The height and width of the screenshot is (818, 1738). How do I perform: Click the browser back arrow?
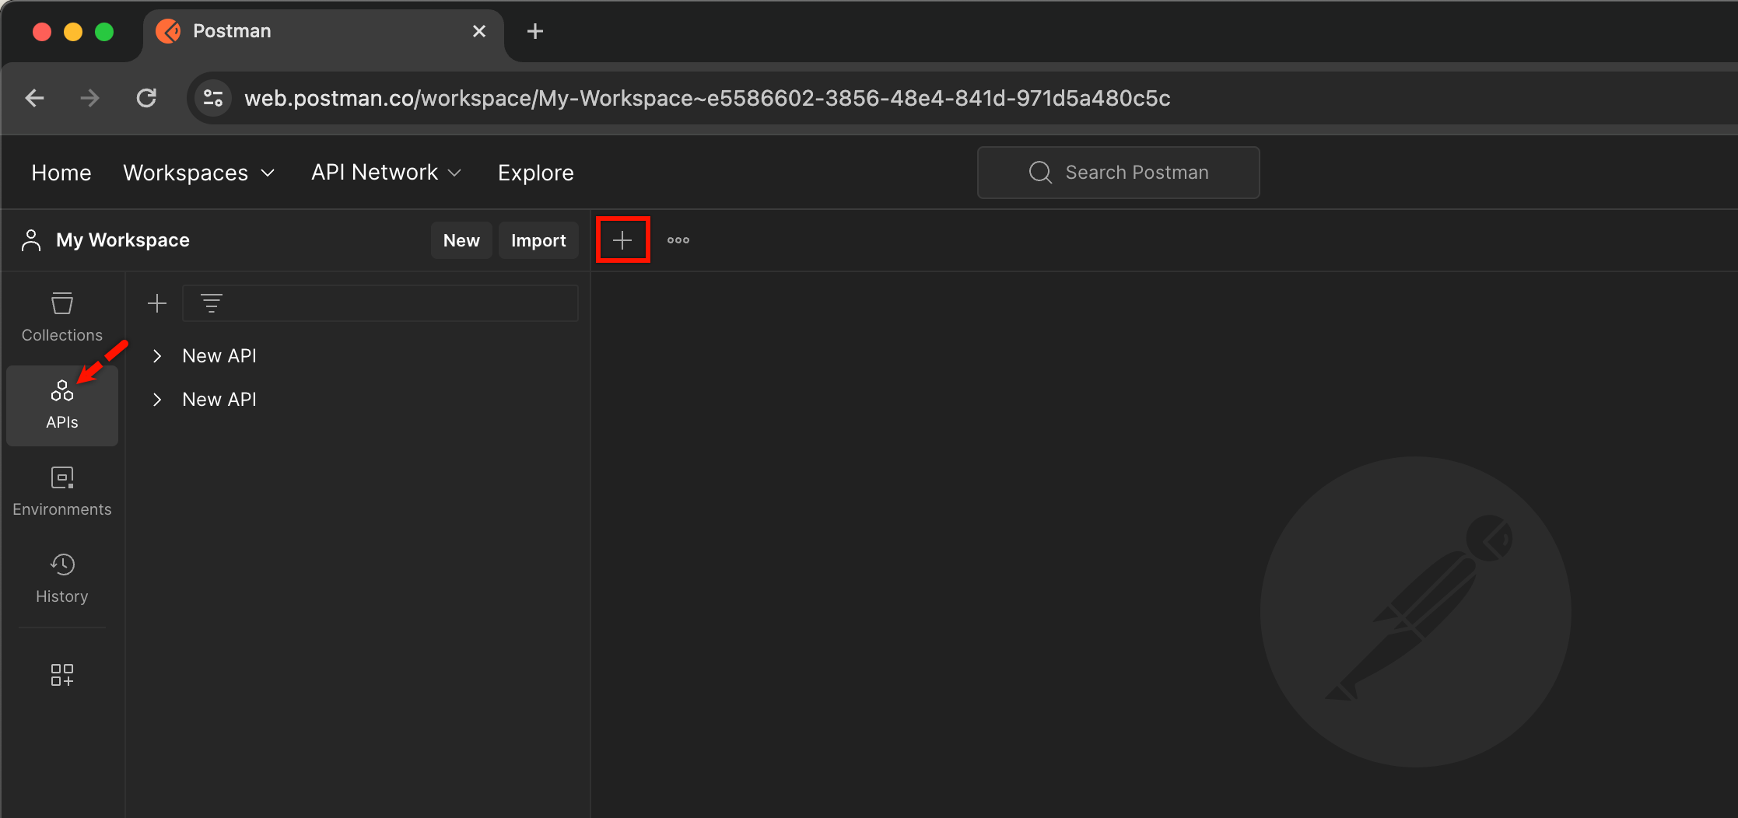coord(35,98)
